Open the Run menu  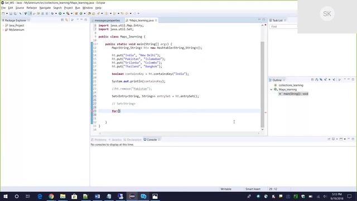tap(78, 8)
